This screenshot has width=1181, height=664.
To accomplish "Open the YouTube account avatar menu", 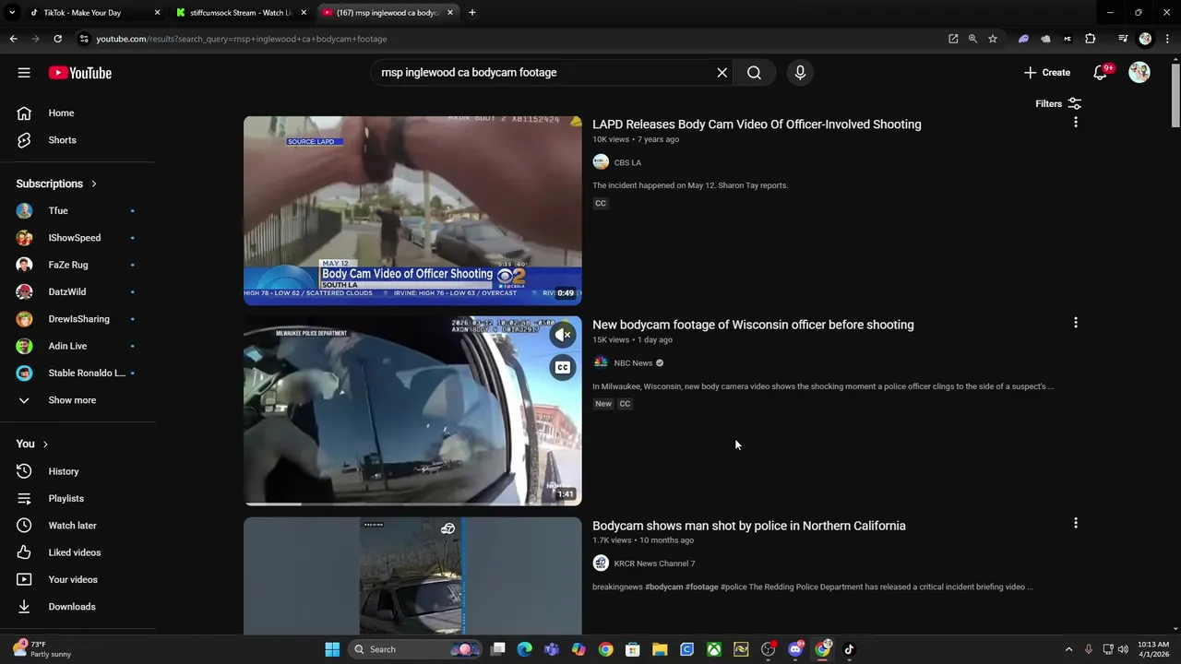I will pos(1139,72).
